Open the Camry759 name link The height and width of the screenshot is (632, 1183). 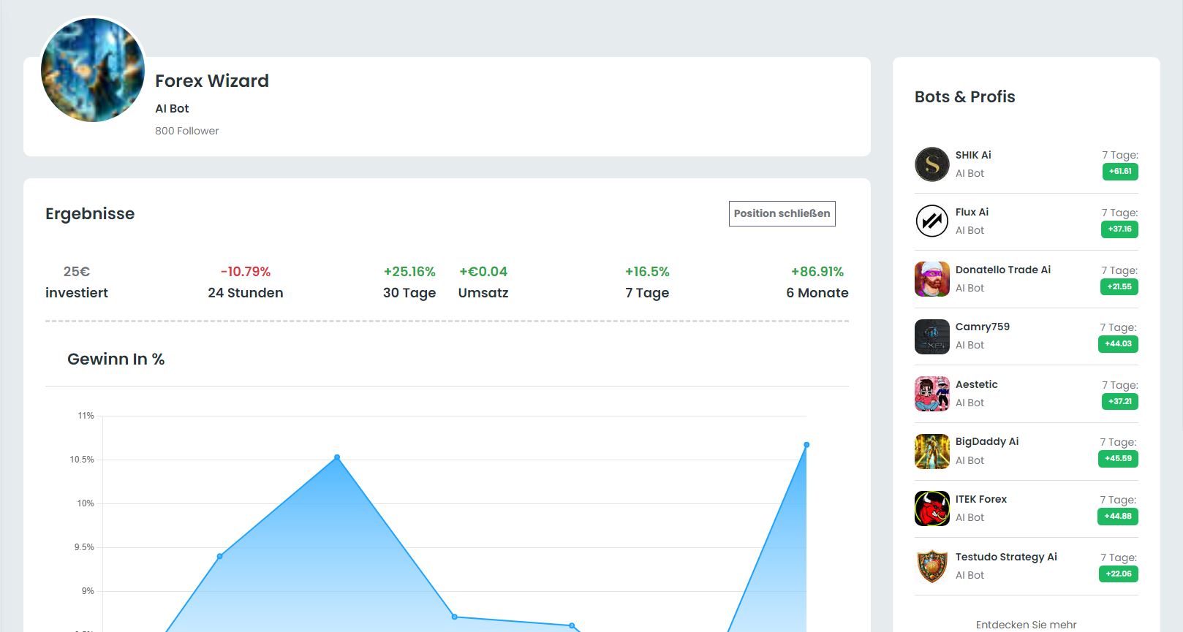[982, 327]
